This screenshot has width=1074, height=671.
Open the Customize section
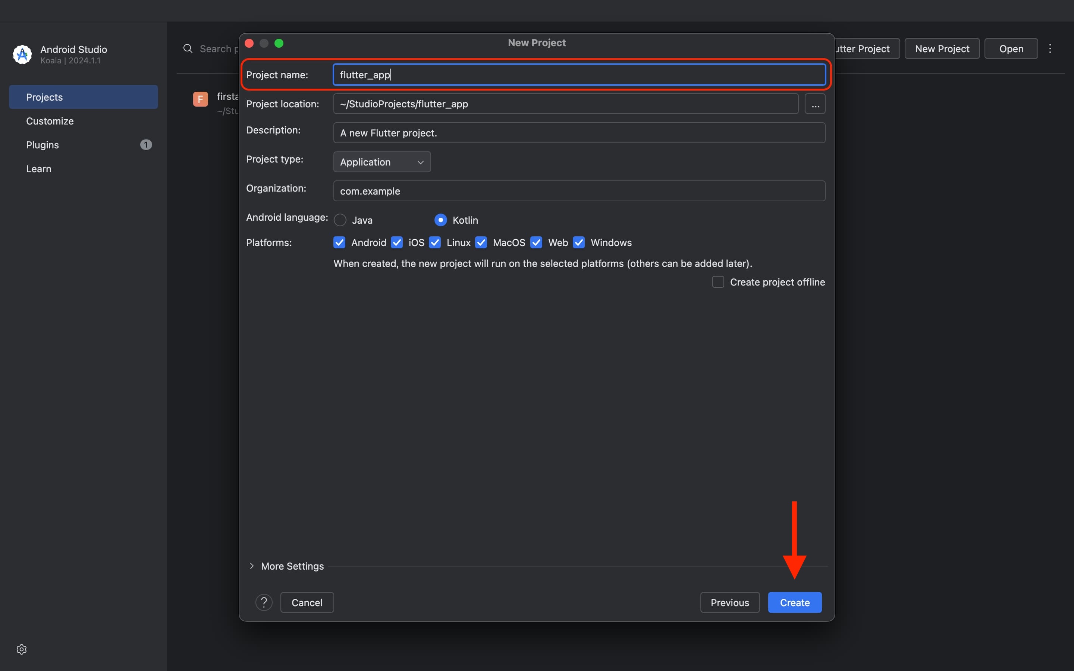(84, 121)
